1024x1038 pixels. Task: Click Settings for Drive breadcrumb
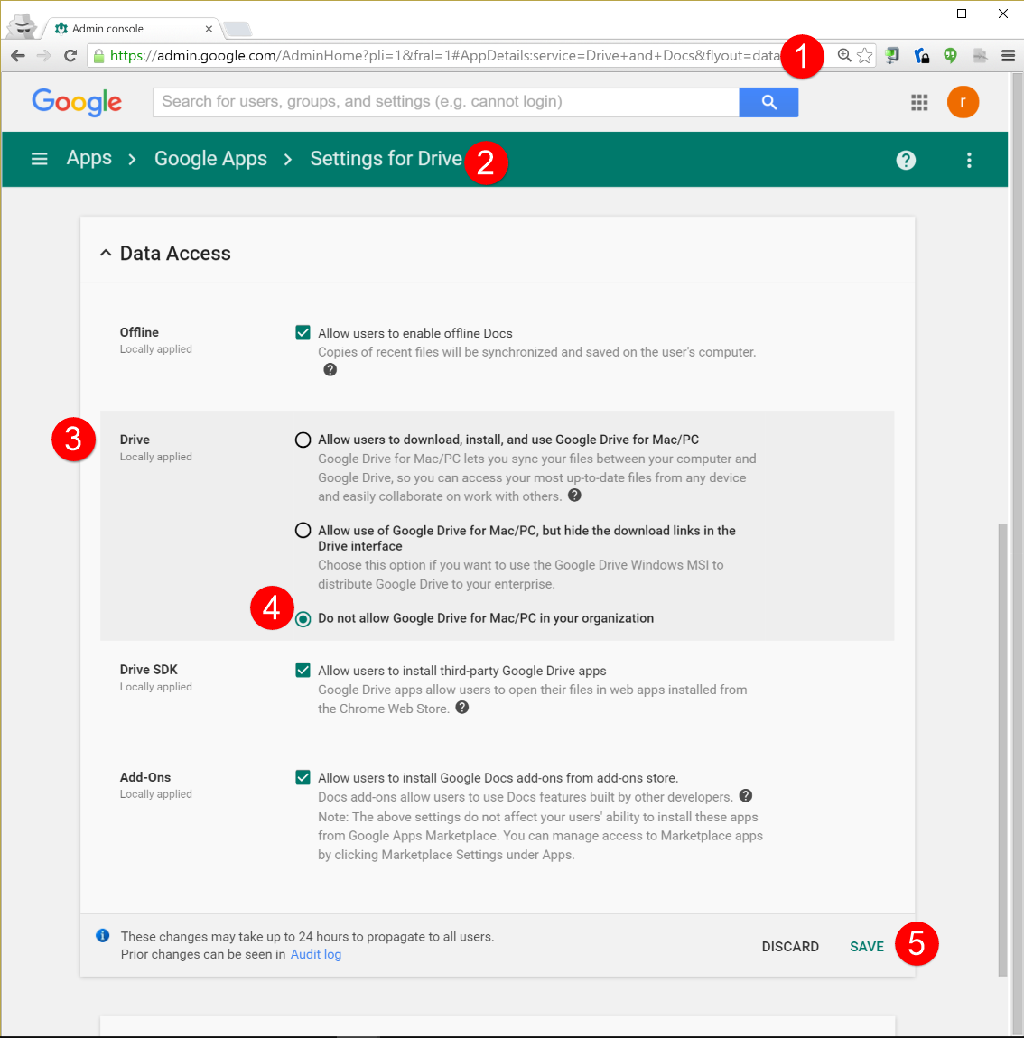386,159
